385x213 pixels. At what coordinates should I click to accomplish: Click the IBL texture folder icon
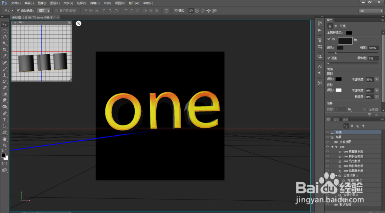pyautogui.click(x=355, y=40)
